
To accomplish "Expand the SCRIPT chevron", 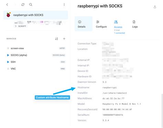I will click(x=16, y=26).
